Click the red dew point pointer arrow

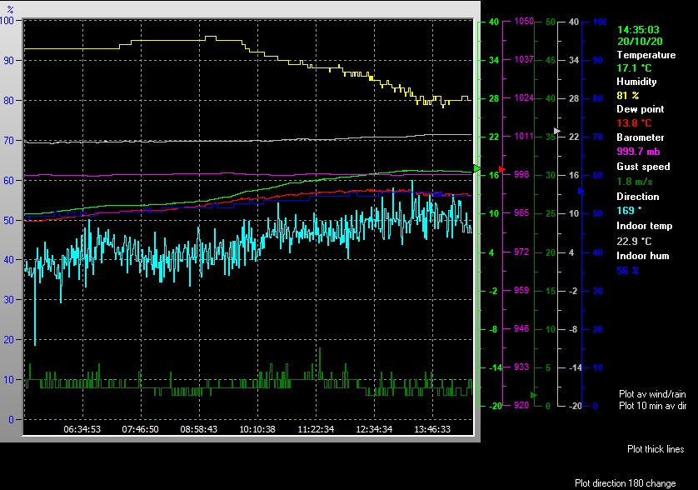click(x=502, y=169)
